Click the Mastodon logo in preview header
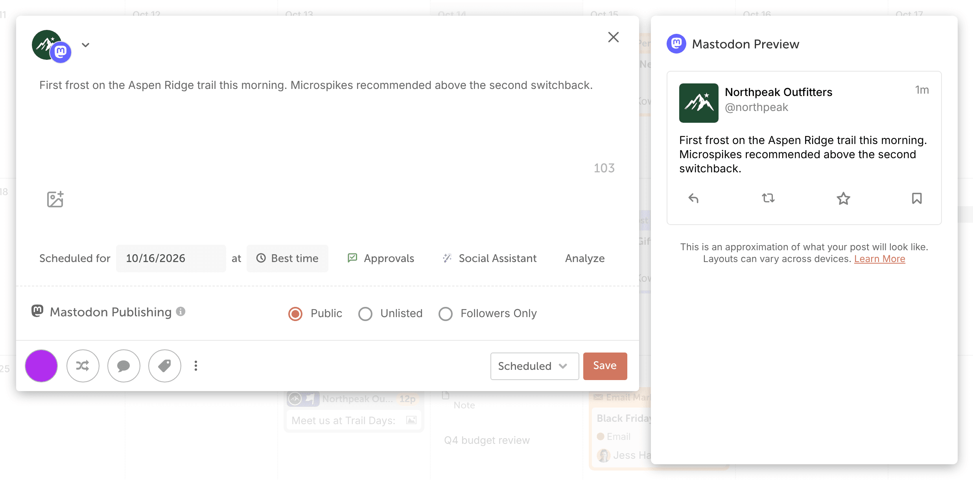 (676, 44)
